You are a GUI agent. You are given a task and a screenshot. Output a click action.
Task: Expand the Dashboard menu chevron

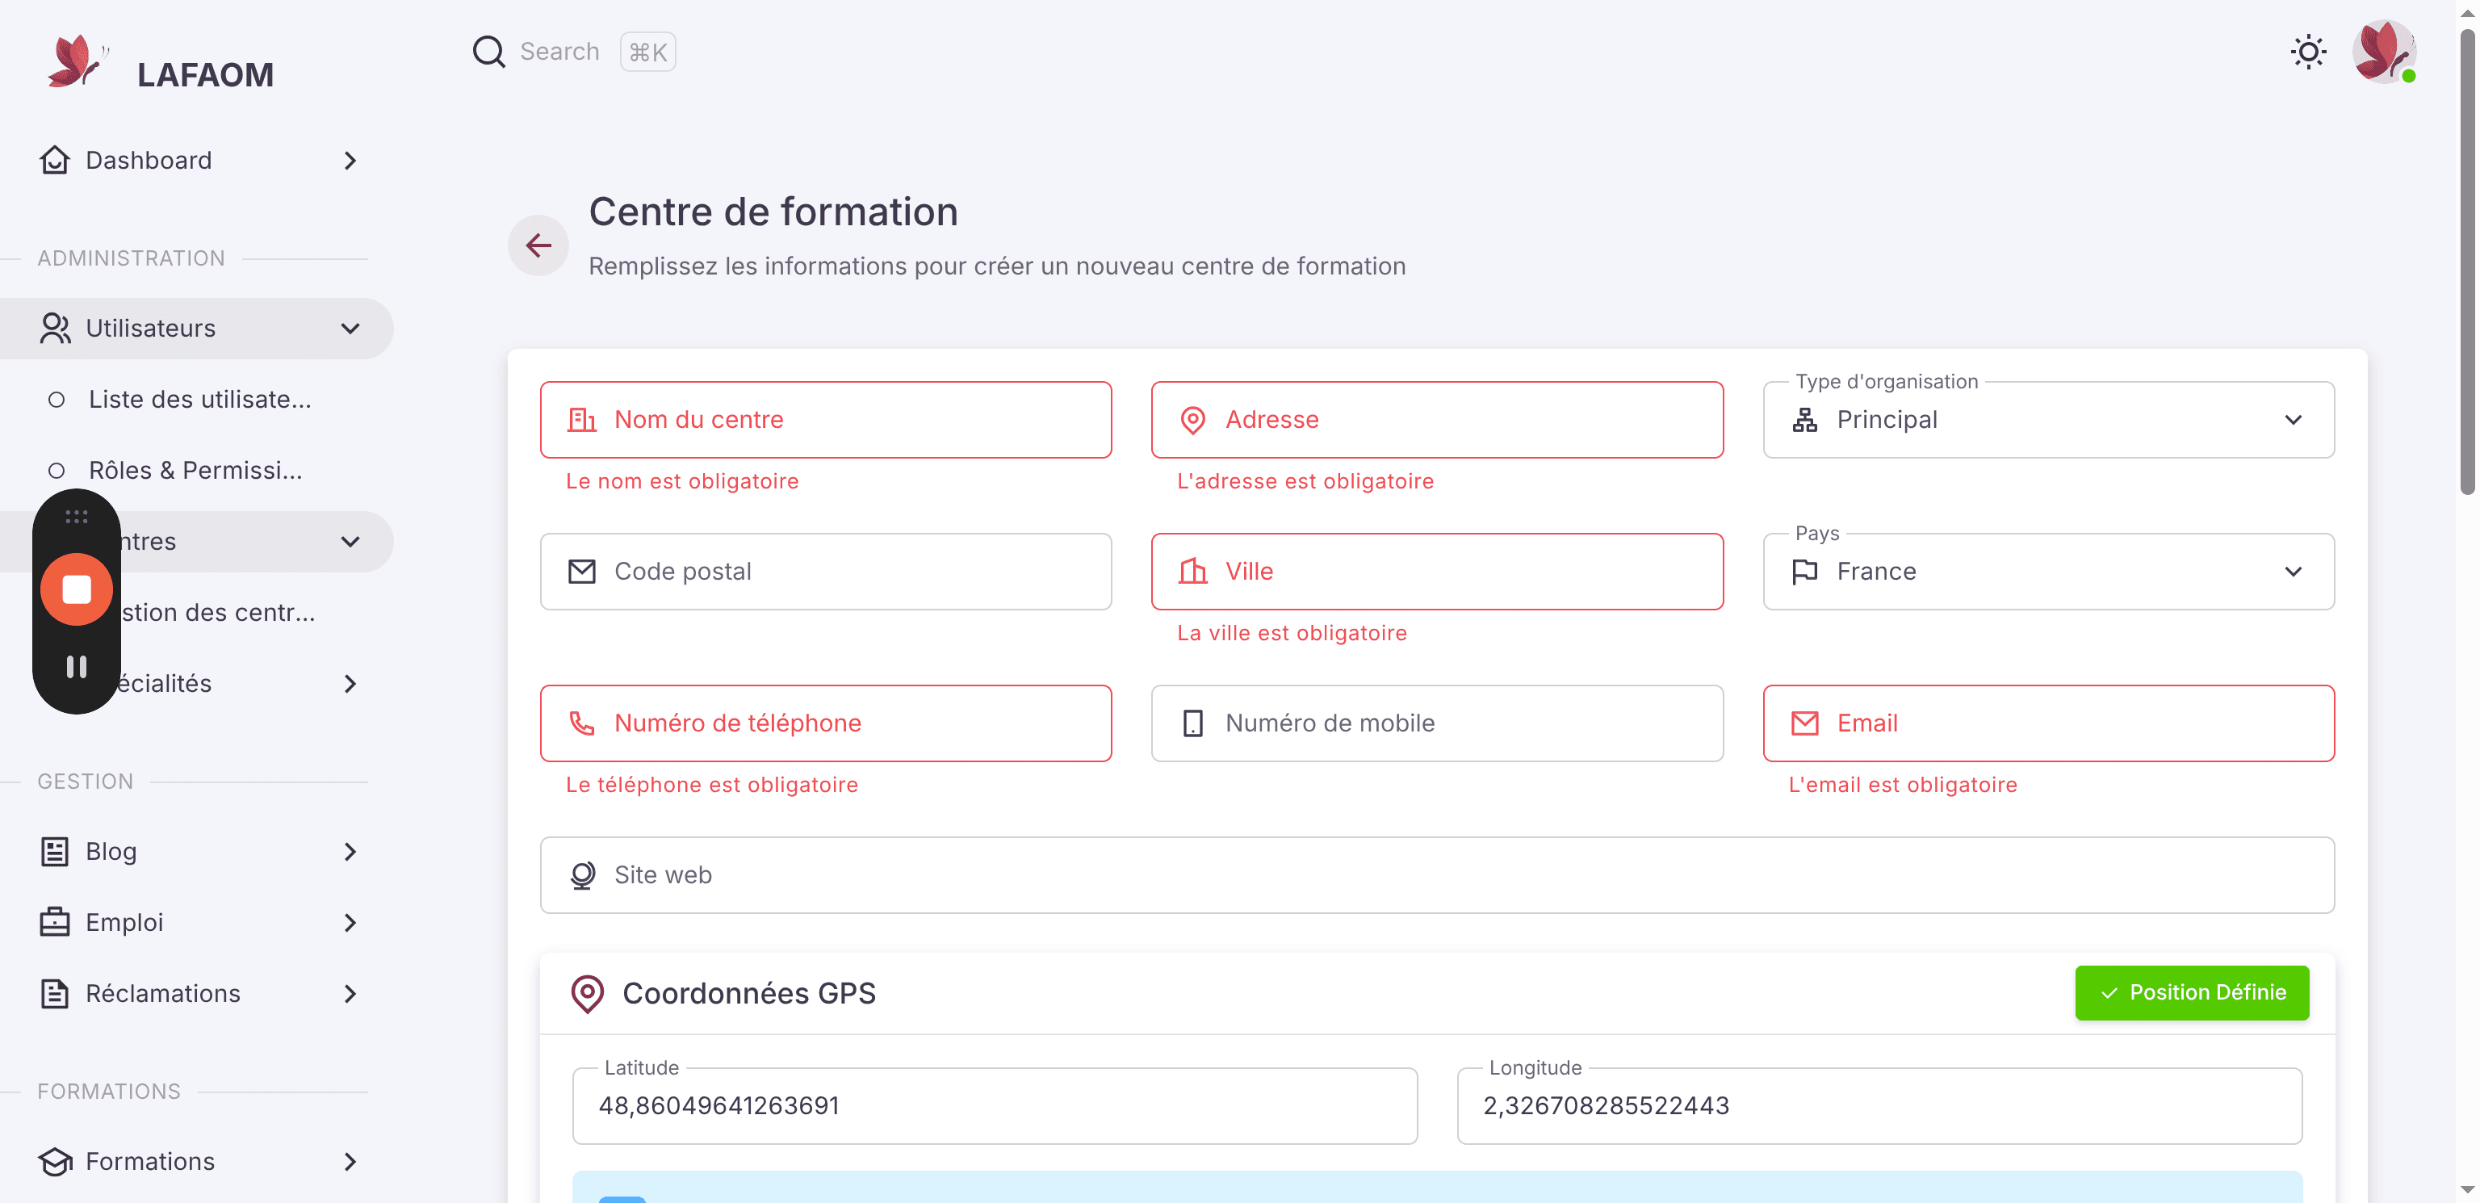pyautogui.click(x=350, y=160)
